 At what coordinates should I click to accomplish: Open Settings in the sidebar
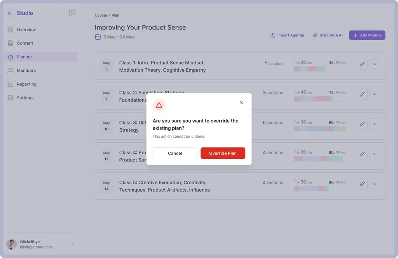(41, 98)
